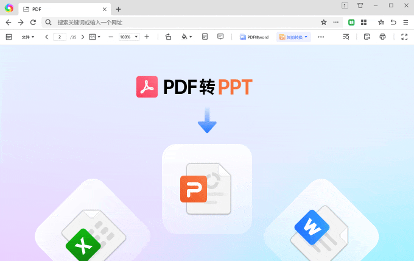Open the browser main hamburger menu
Screen dimensions: 414x261
point(405,22)
